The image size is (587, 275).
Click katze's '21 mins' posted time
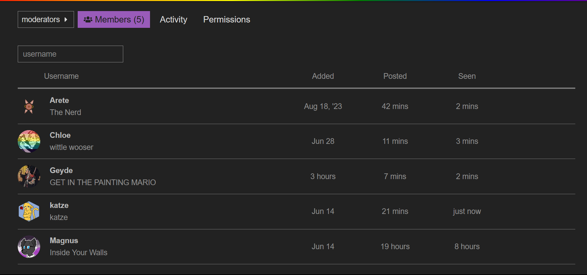(x=395, y=211)
